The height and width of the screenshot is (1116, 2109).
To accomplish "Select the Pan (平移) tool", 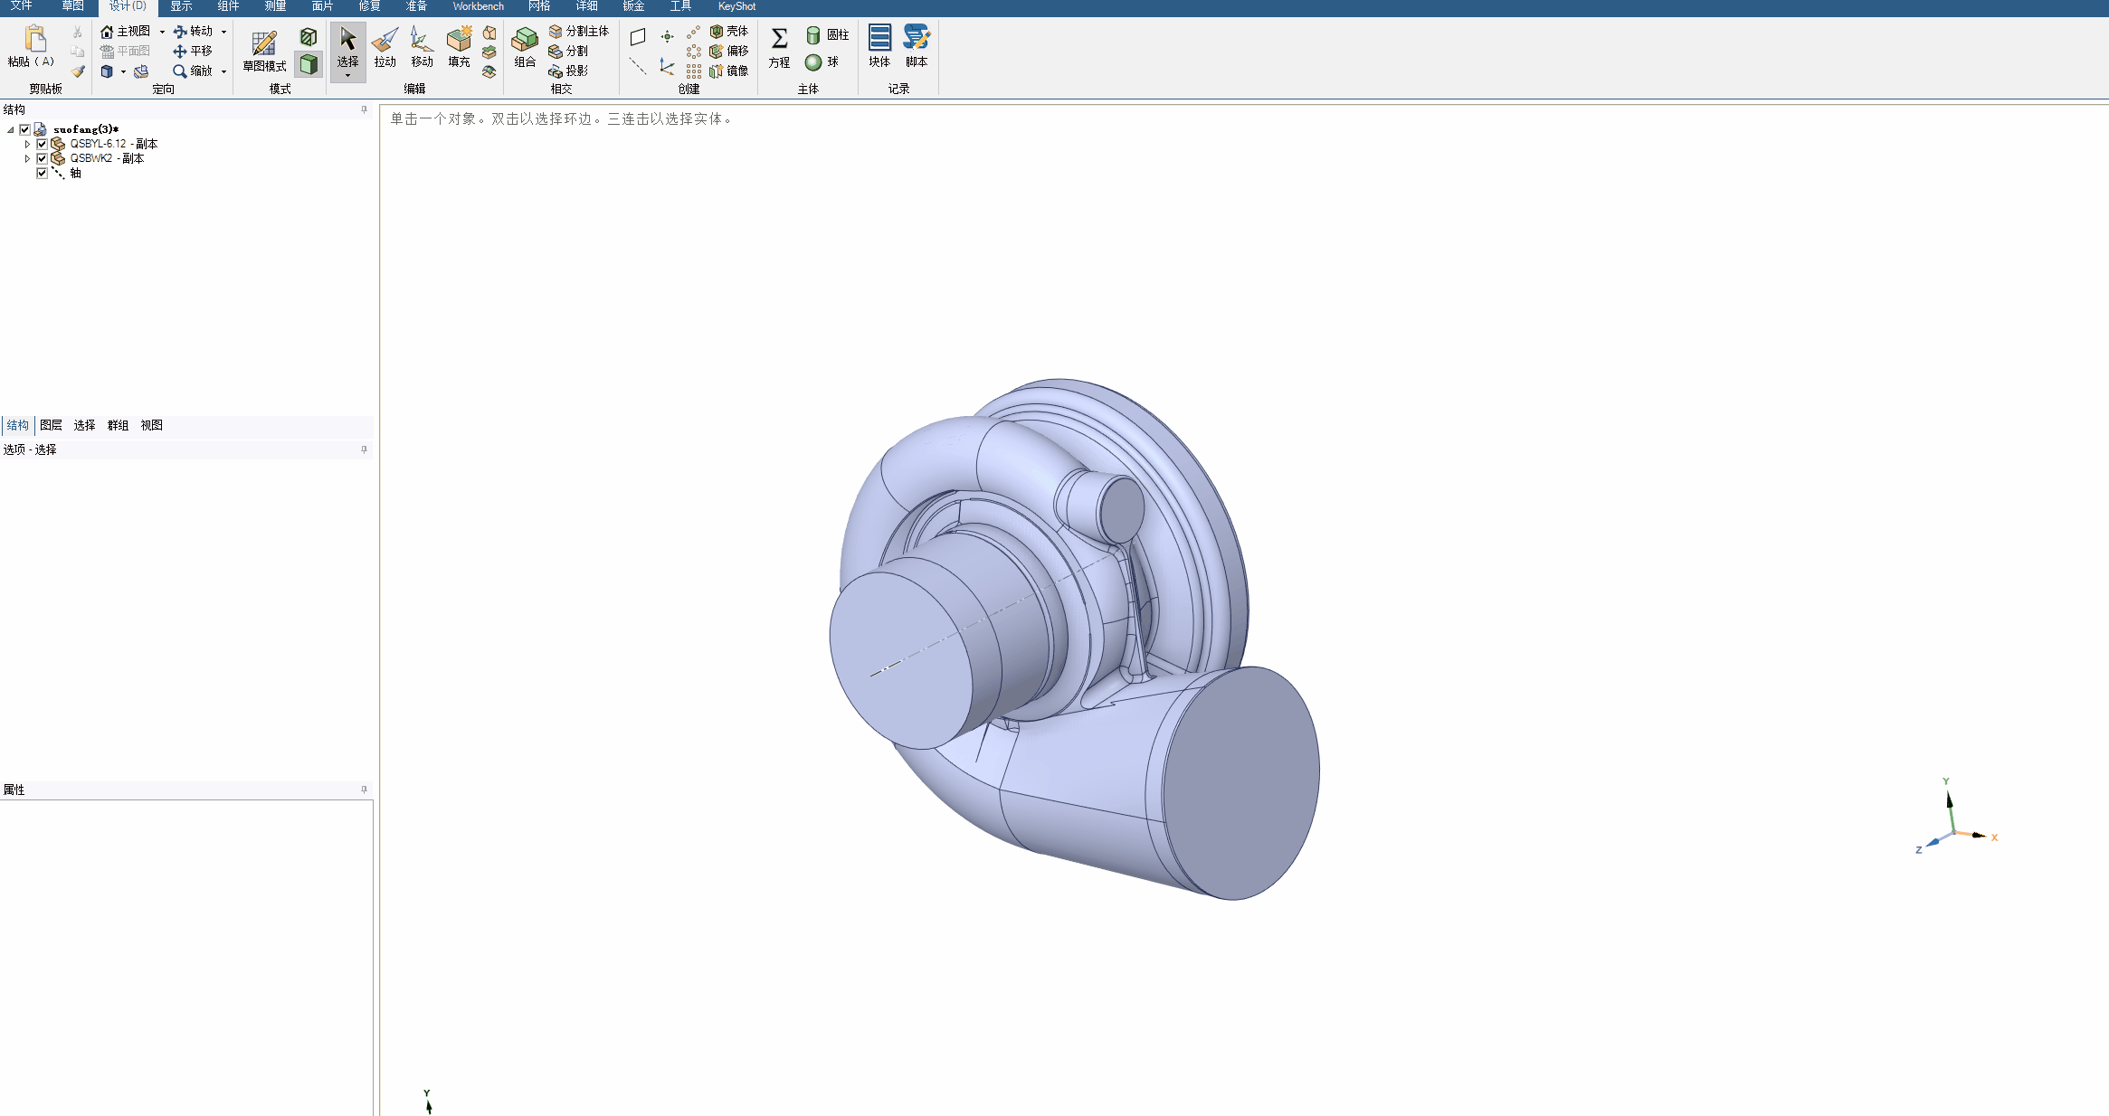I will coord(193,52).
